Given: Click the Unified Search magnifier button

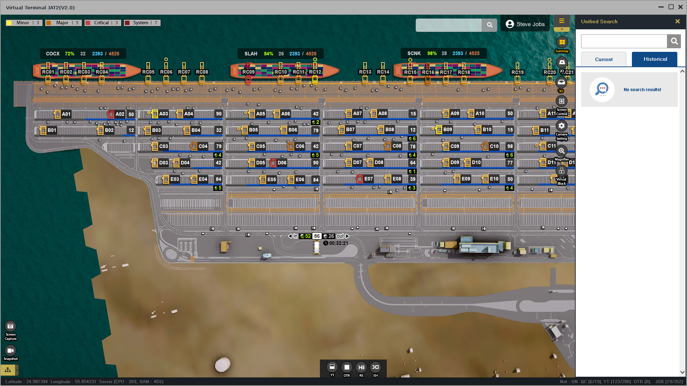Looking at the screenshot, I should point(674,41).
